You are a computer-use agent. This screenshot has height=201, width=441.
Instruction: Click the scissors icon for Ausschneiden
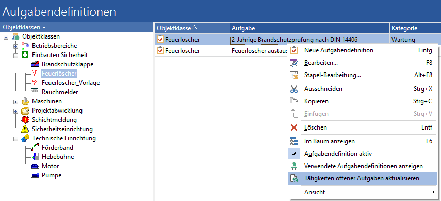click(294, 89)
